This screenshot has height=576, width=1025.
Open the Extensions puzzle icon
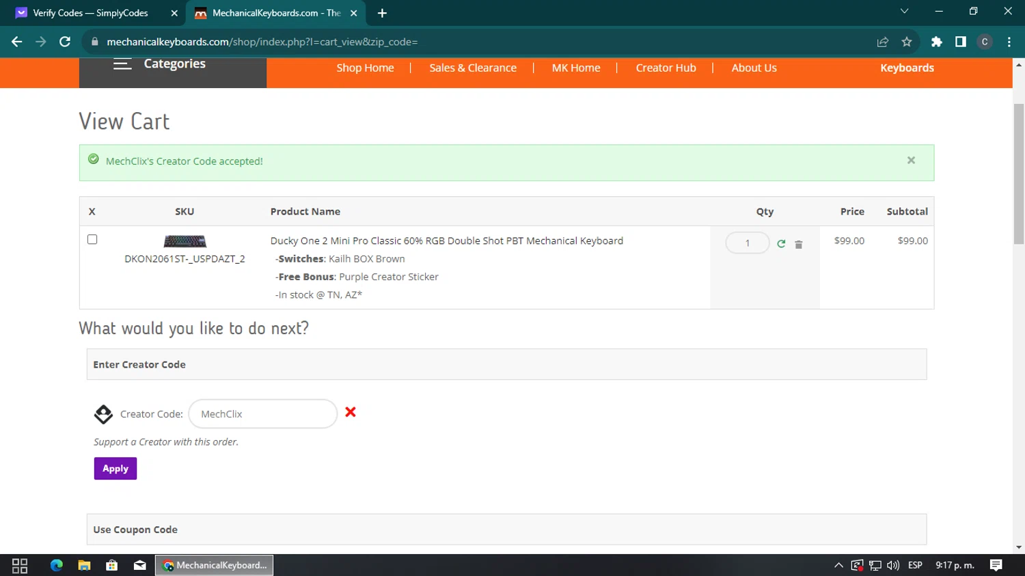(x=937, y=42)
